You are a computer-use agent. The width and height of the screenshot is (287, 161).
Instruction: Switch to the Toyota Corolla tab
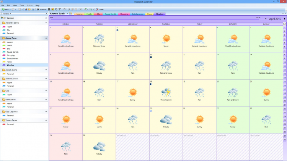(111, 14)
